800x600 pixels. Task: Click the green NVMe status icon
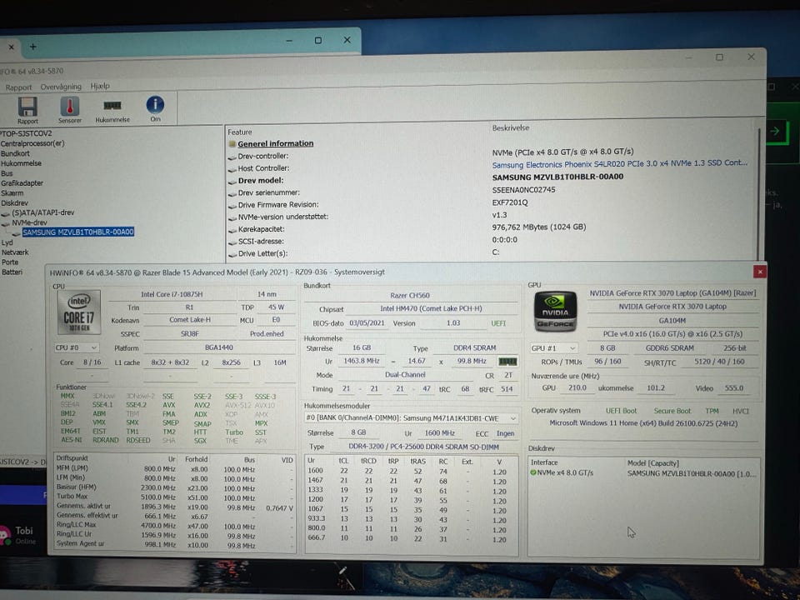tap(533, 472)
